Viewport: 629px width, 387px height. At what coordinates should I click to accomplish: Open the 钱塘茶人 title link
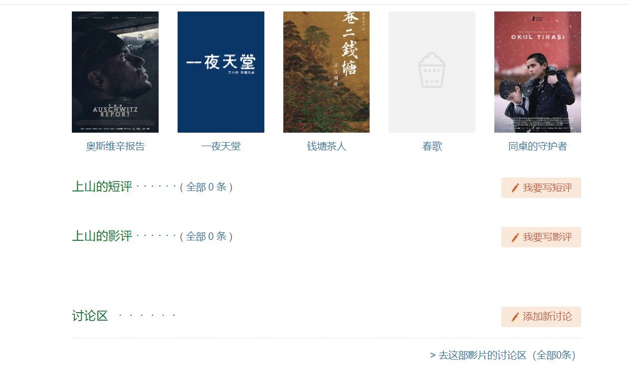326,147
